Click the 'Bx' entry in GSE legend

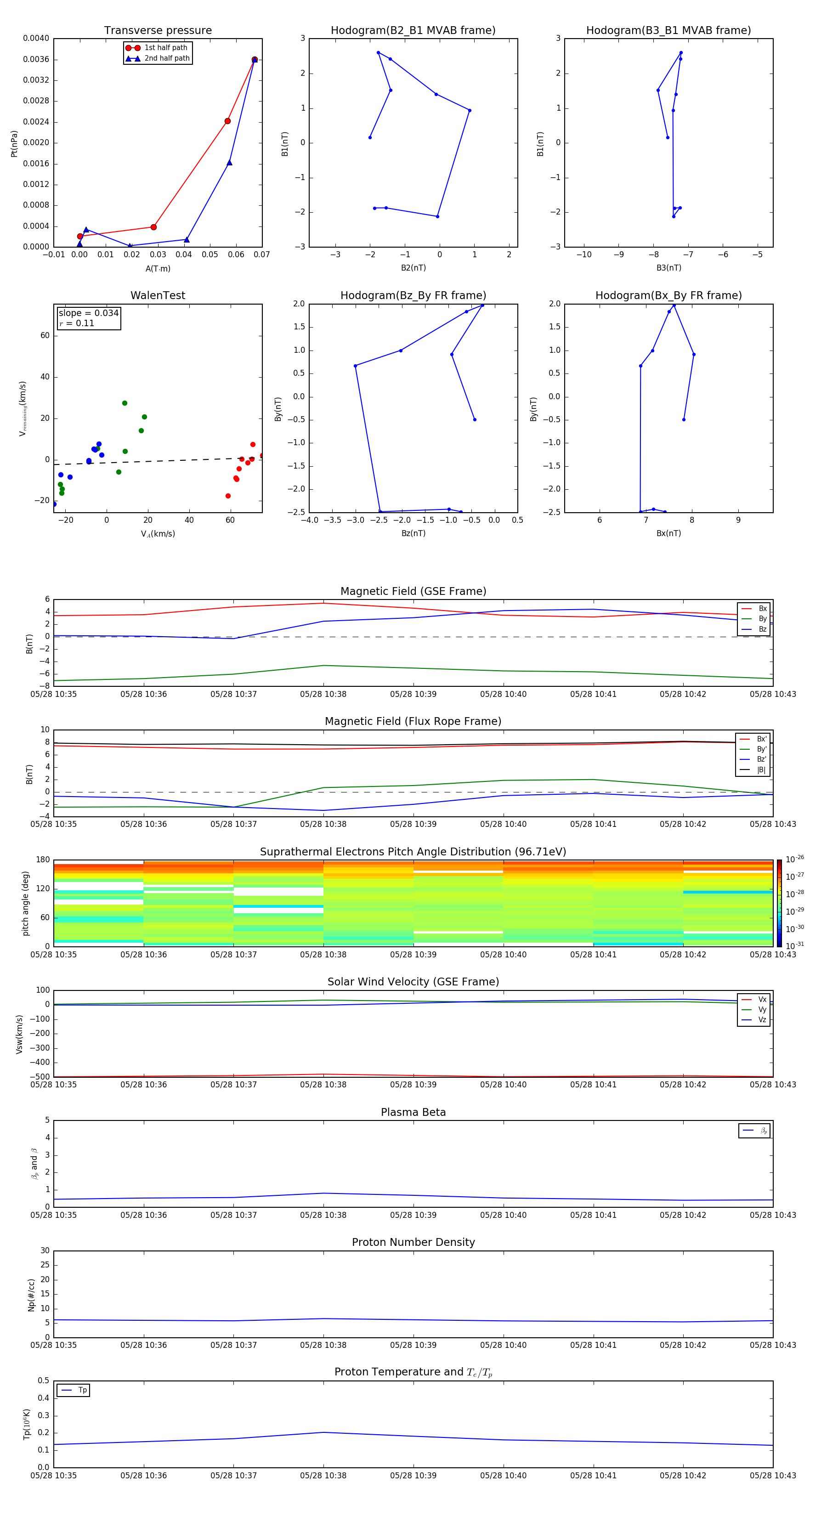pyautogui.click(x=754, y=609)
